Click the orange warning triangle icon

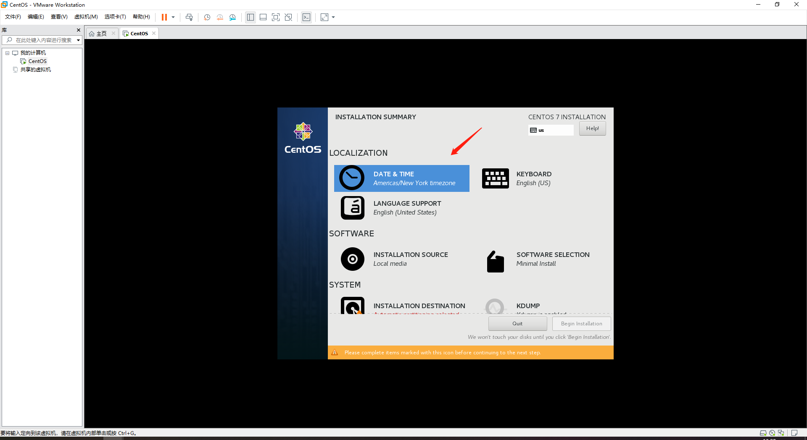[x=335, y=353]
